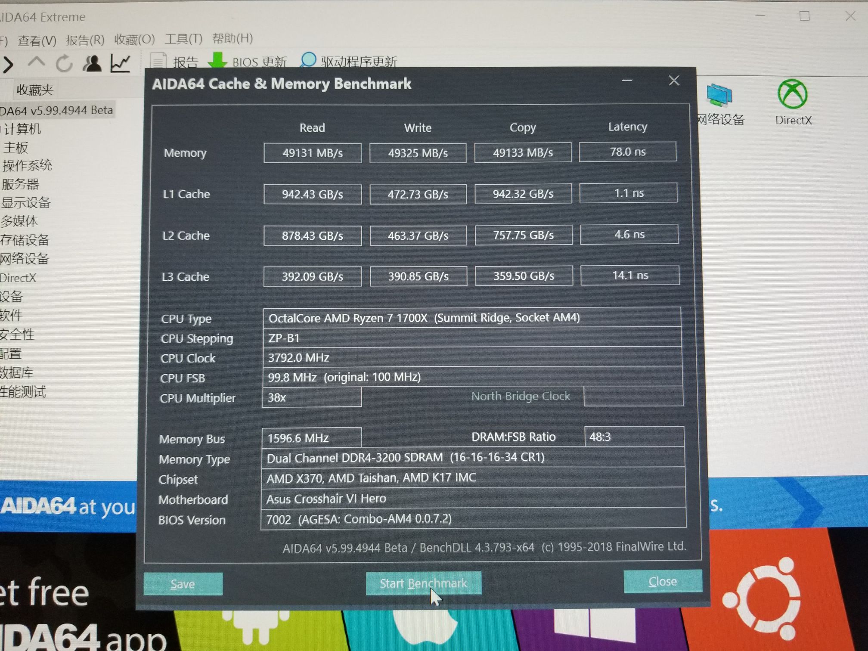The height and width of the screenshot is (651, 868).
Task: Open the 工具(T) menu
Action: [x=183, y=39]
